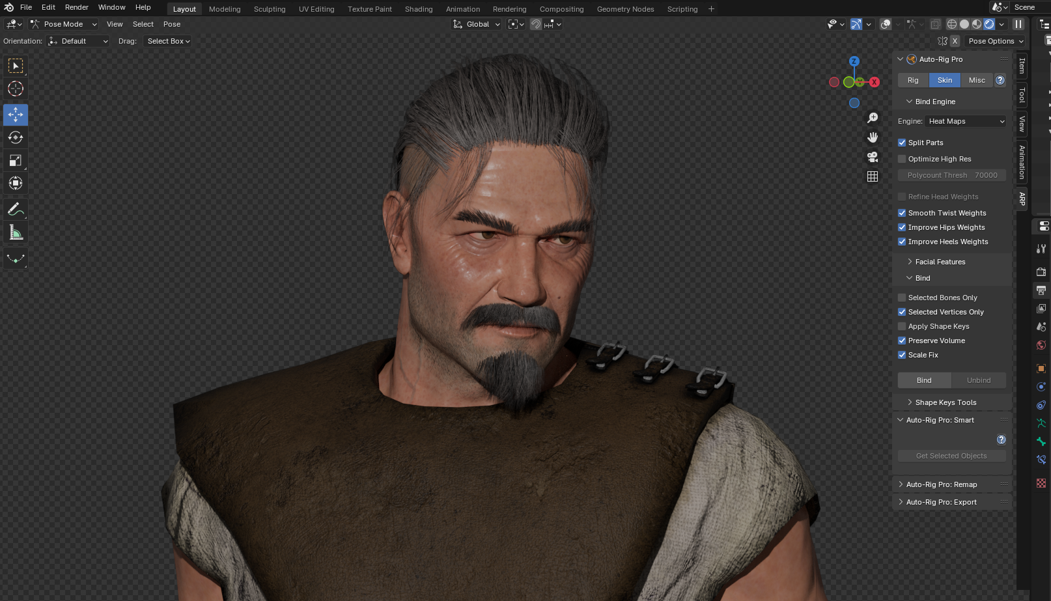
Task: Choose the Scale tool
Action: 16,160
